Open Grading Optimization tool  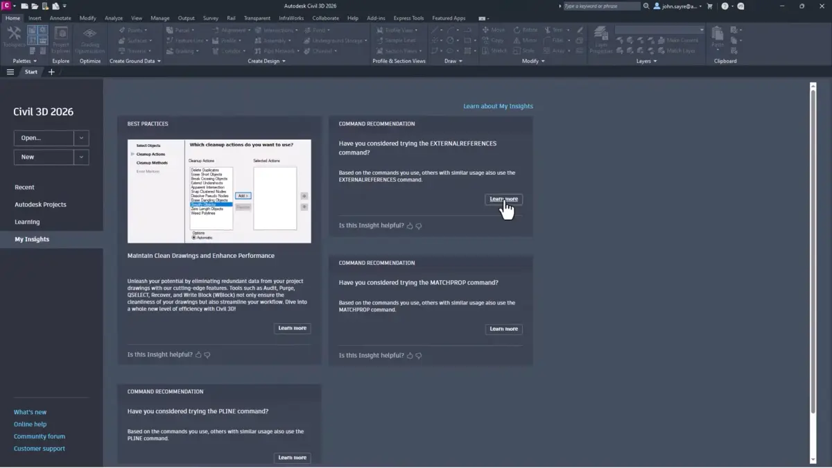pyautogui.click(x=89, y=40)
